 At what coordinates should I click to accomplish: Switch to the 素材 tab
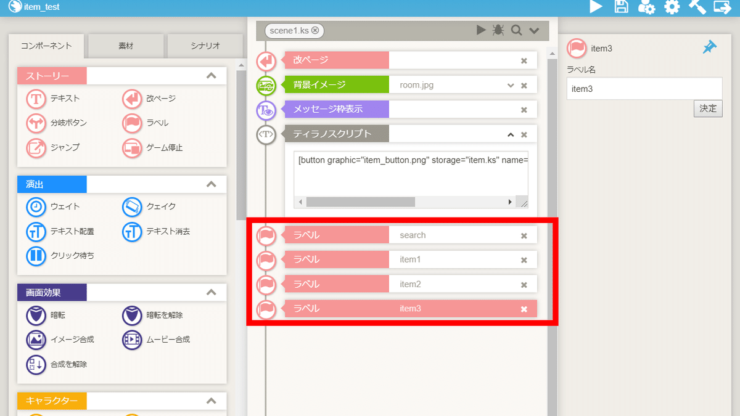(126, 46)
